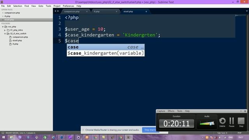Screen dimensions: 249x140
Task: Click the 01_php_intro folder icon
Action: pyautogui.click(x=8, y=30)
